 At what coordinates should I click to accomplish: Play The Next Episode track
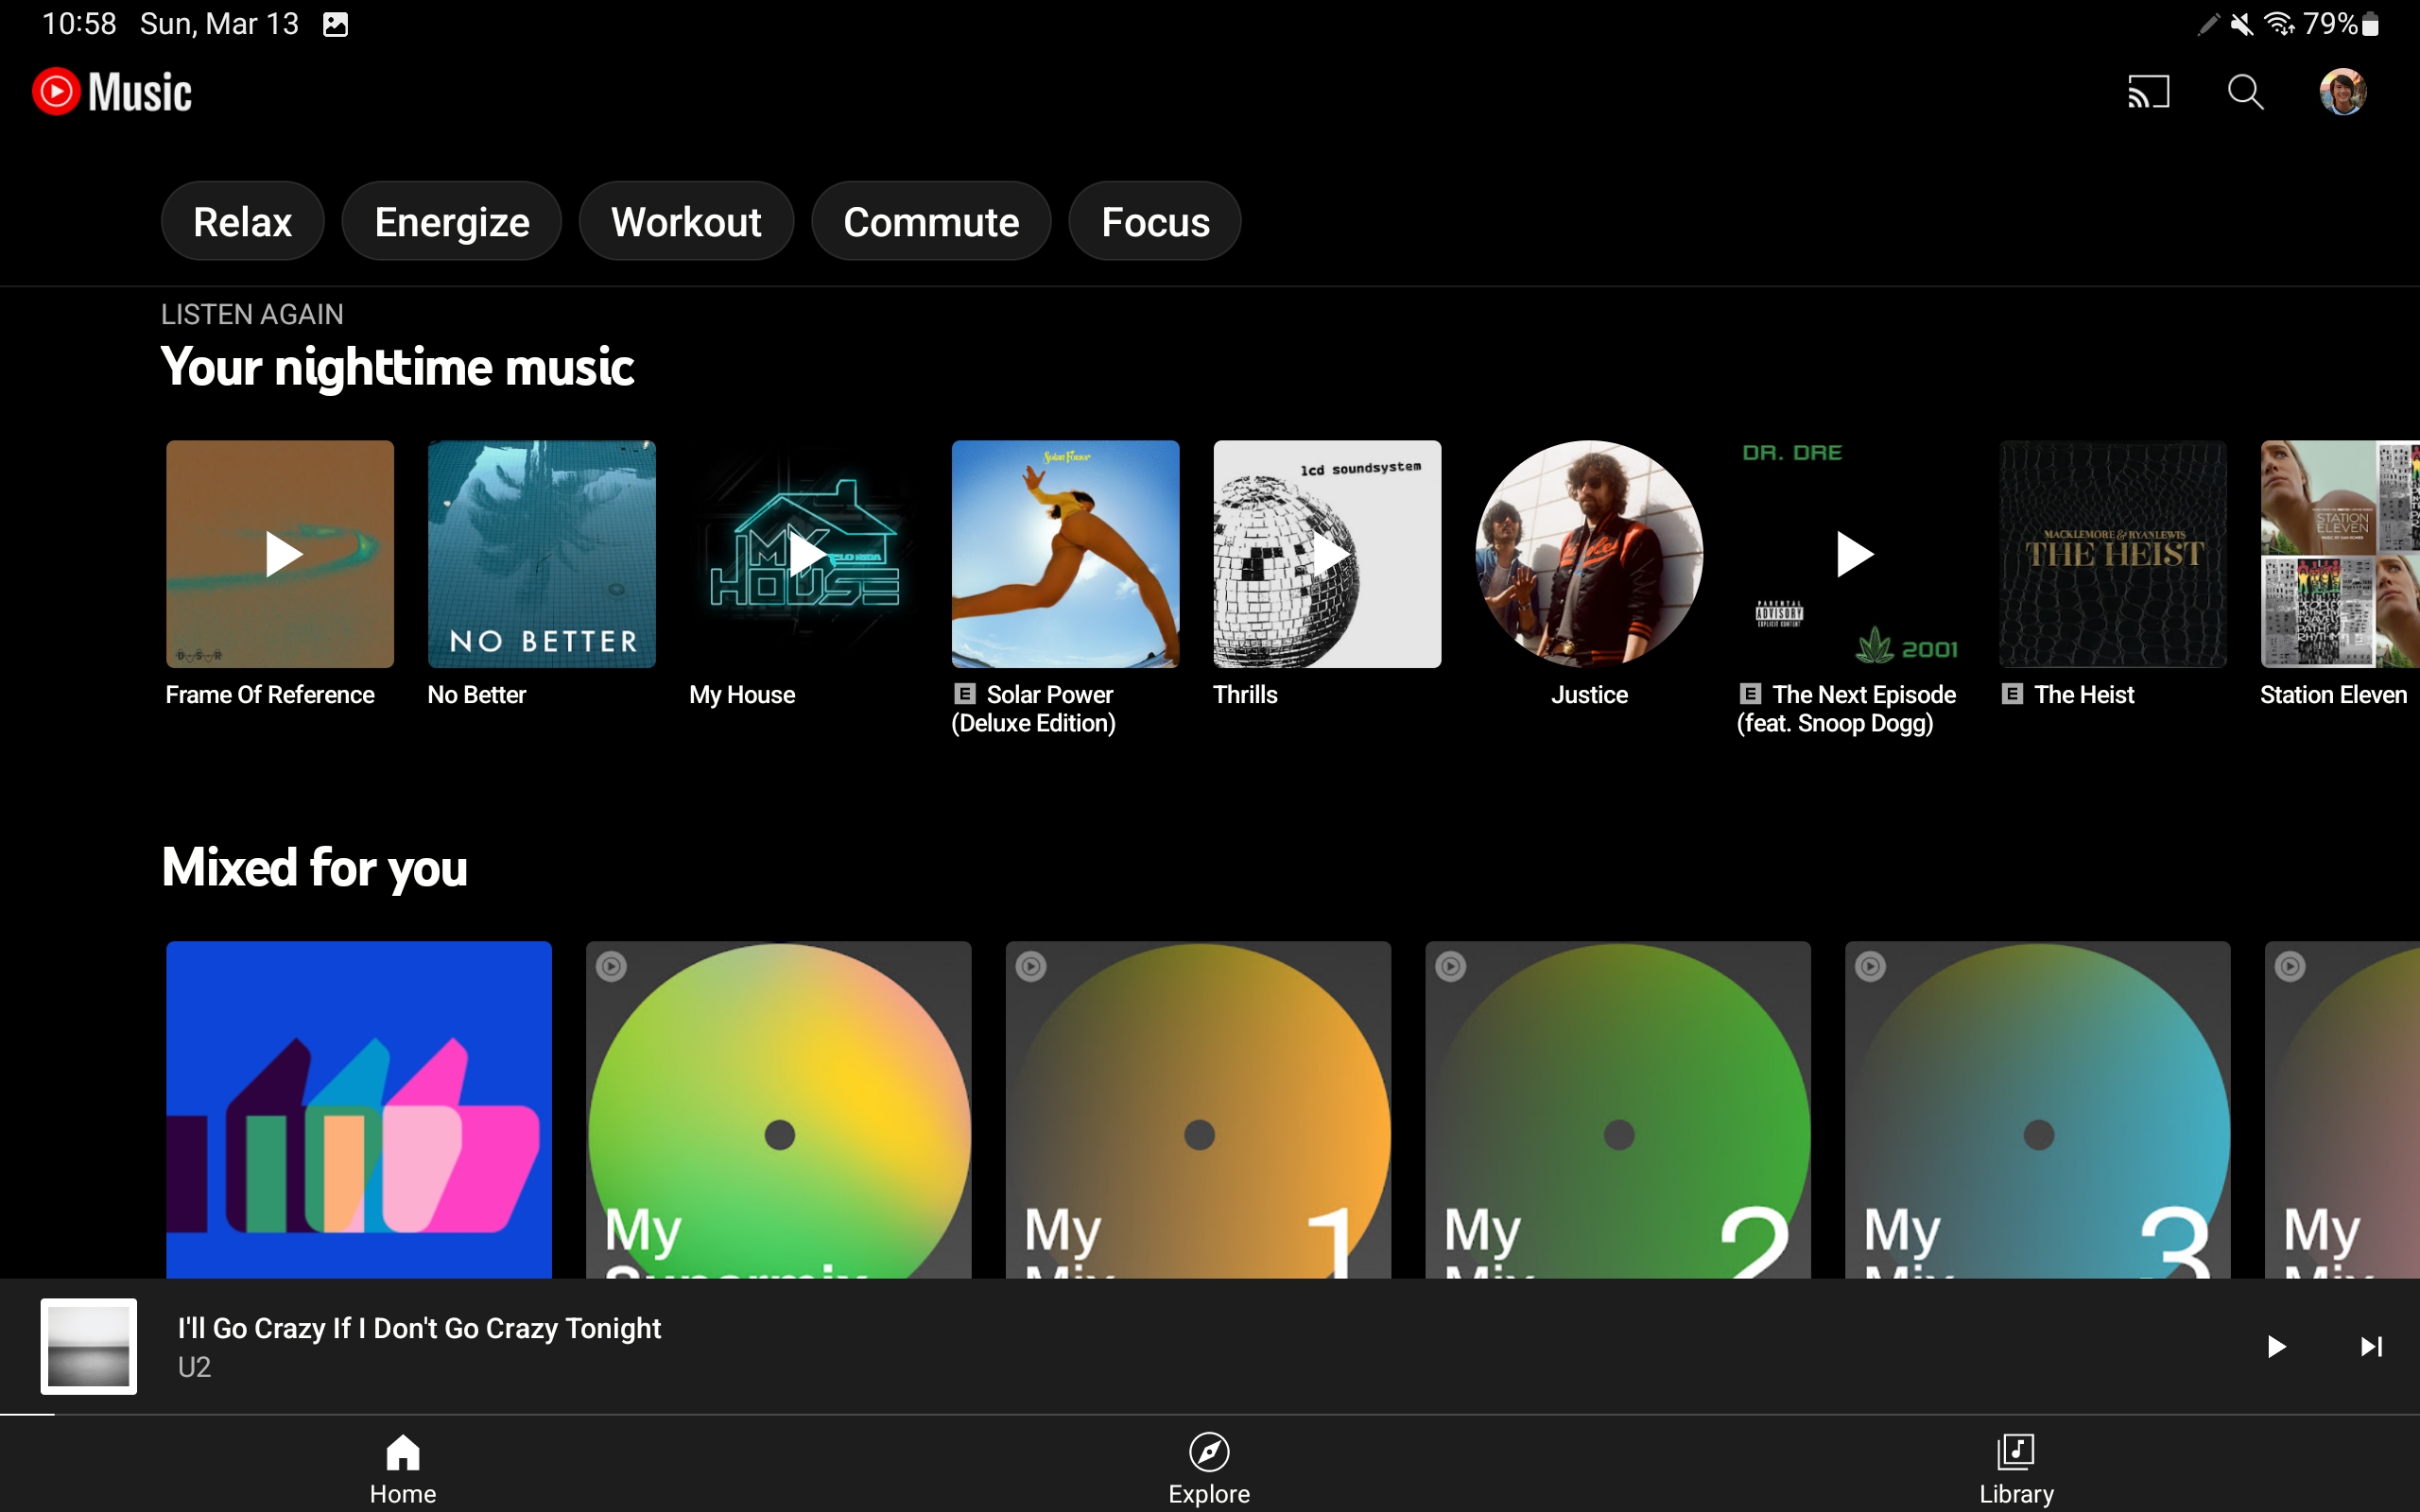1852,554
